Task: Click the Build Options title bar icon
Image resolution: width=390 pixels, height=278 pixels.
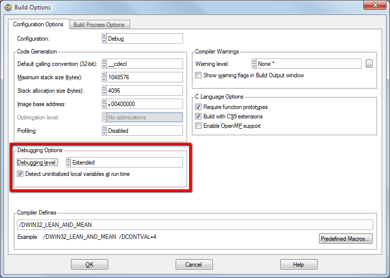Action: click(7, 7)
